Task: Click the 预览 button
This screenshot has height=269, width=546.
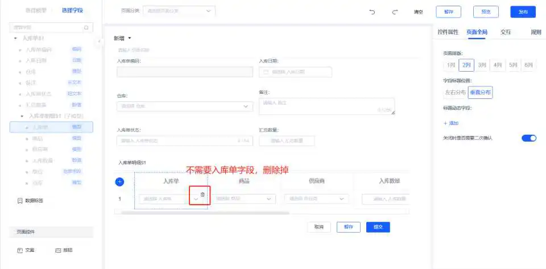Action: coord(486,12)
